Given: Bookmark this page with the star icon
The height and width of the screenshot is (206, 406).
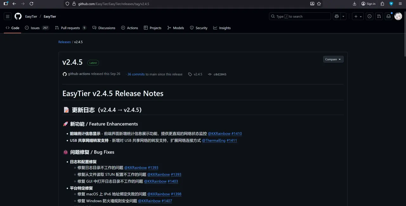Looking at the screenshot, I should click(x=319, y=4).
